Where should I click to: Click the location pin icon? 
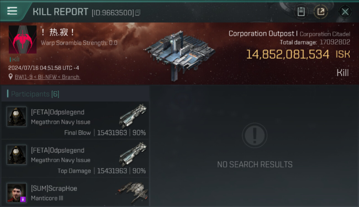click(10, 77)
